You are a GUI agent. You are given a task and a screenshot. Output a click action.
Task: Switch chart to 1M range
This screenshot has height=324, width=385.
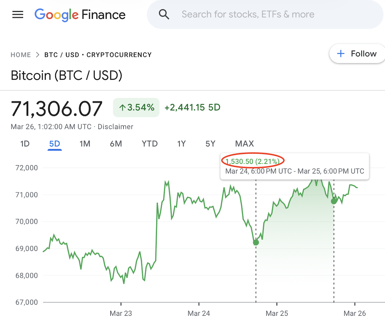click(85, 144)
